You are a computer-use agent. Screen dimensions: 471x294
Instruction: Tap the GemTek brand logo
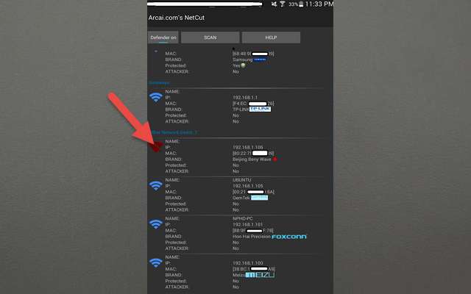coord(260,198)
